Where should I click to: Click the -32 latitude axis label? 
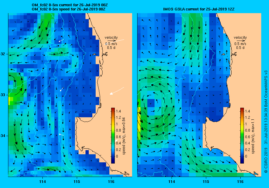[2, 54]
